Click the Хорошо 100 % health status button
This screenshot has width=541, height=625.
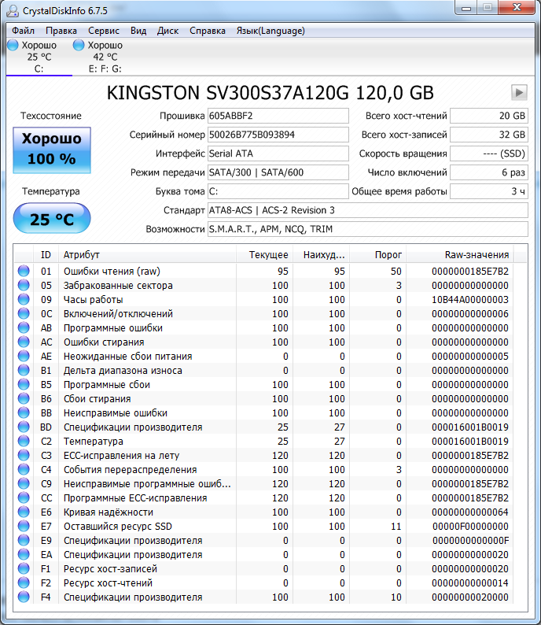(x=52, y=150)
